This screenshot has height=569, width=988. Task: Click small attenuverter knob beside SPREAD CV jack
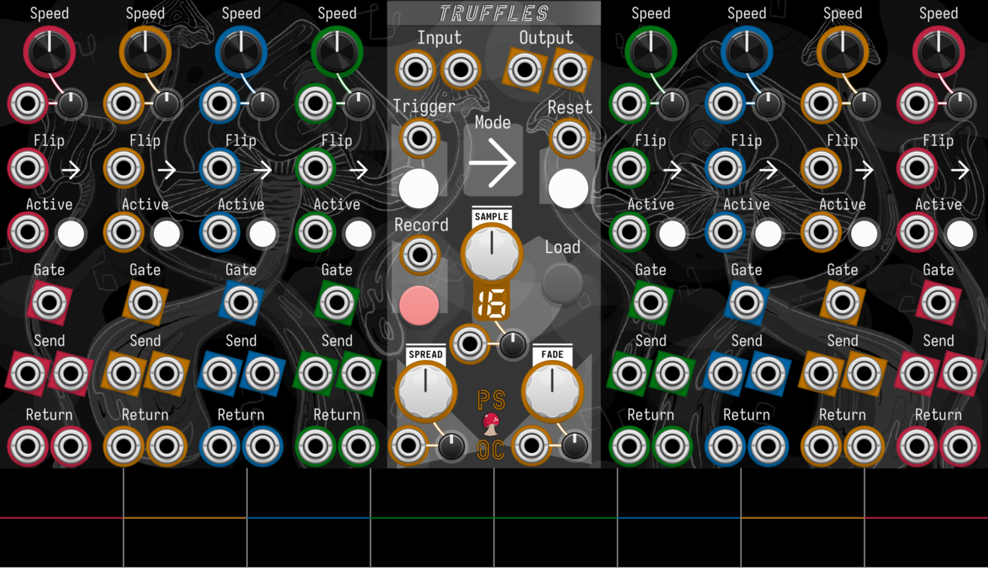451,447
